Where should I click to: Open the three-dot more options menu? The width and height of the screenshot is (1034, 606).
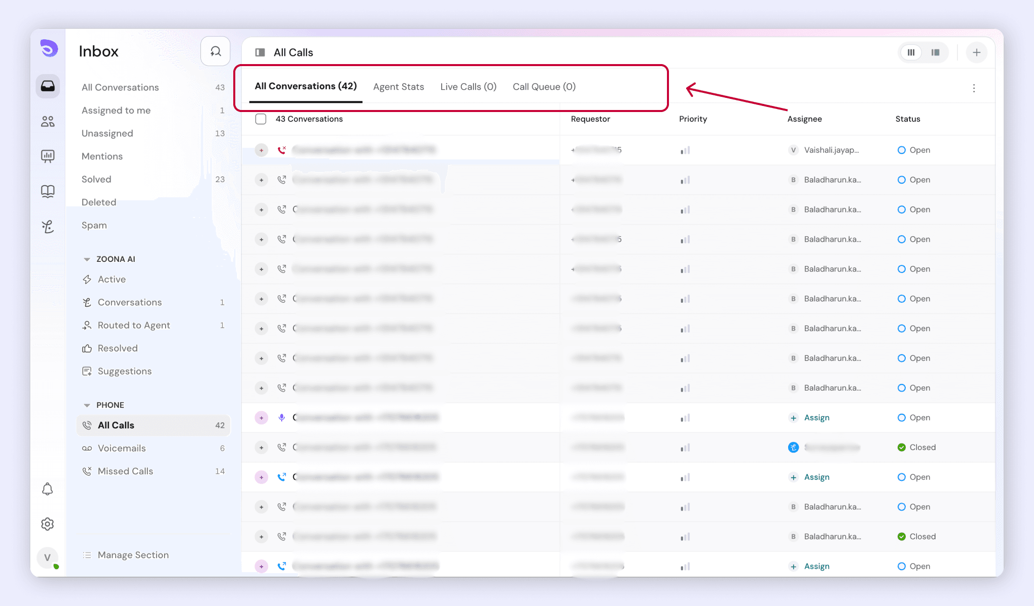(974, 88)
